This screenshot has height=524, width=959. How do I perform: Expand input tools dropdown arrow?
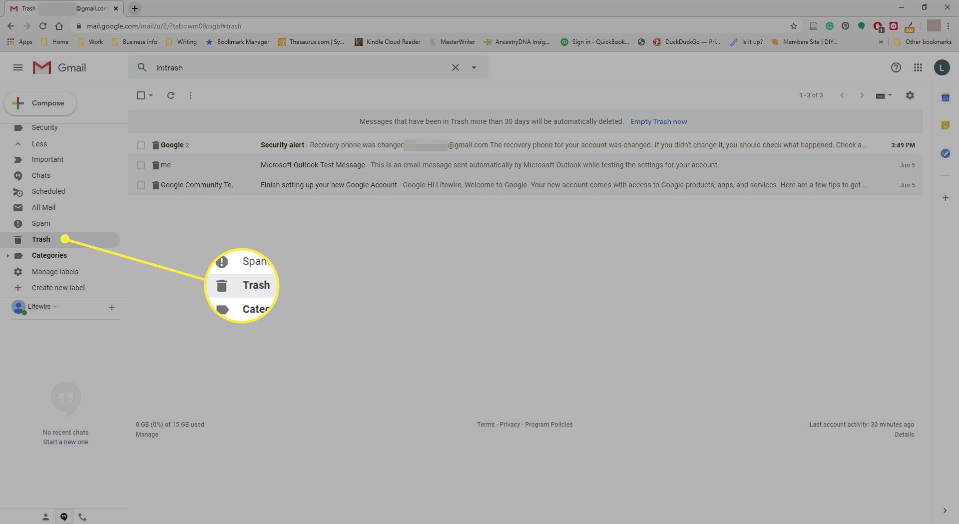(890, 95)
